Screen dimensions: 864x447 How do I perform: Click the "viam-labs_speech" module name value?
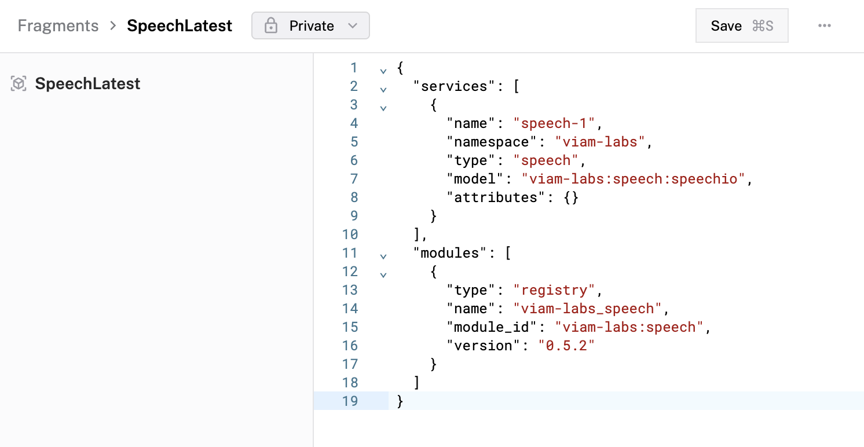tap(591, 309)
